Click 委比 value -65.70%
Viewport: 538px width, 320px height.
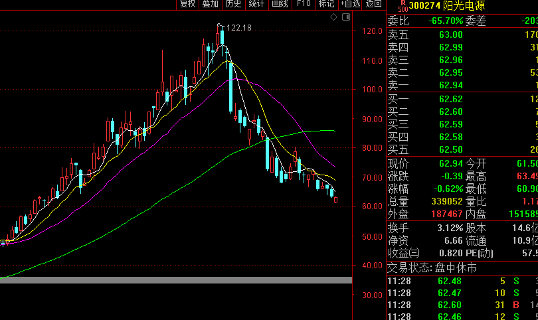446,21
